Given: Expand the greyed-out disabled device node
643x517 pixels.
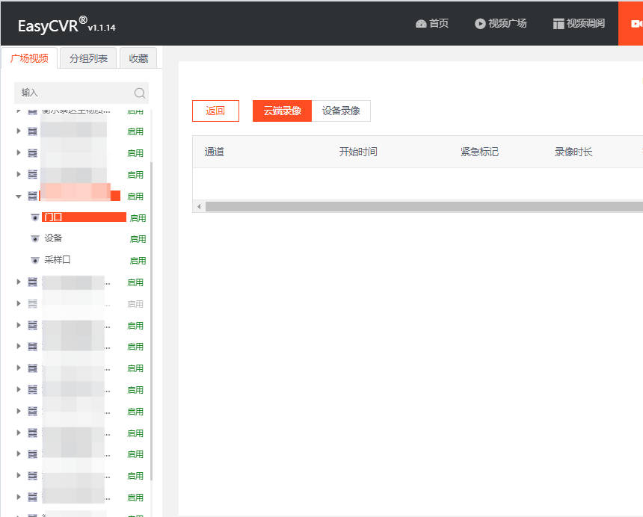Looking at the screenshot, I should (x=19, y=303).
